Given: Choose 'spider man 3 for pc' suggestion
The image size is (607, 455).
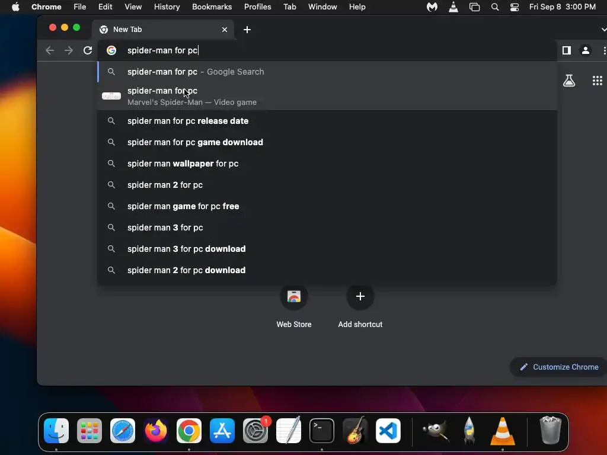Looking at the screenshot, I should coord(327,227).
